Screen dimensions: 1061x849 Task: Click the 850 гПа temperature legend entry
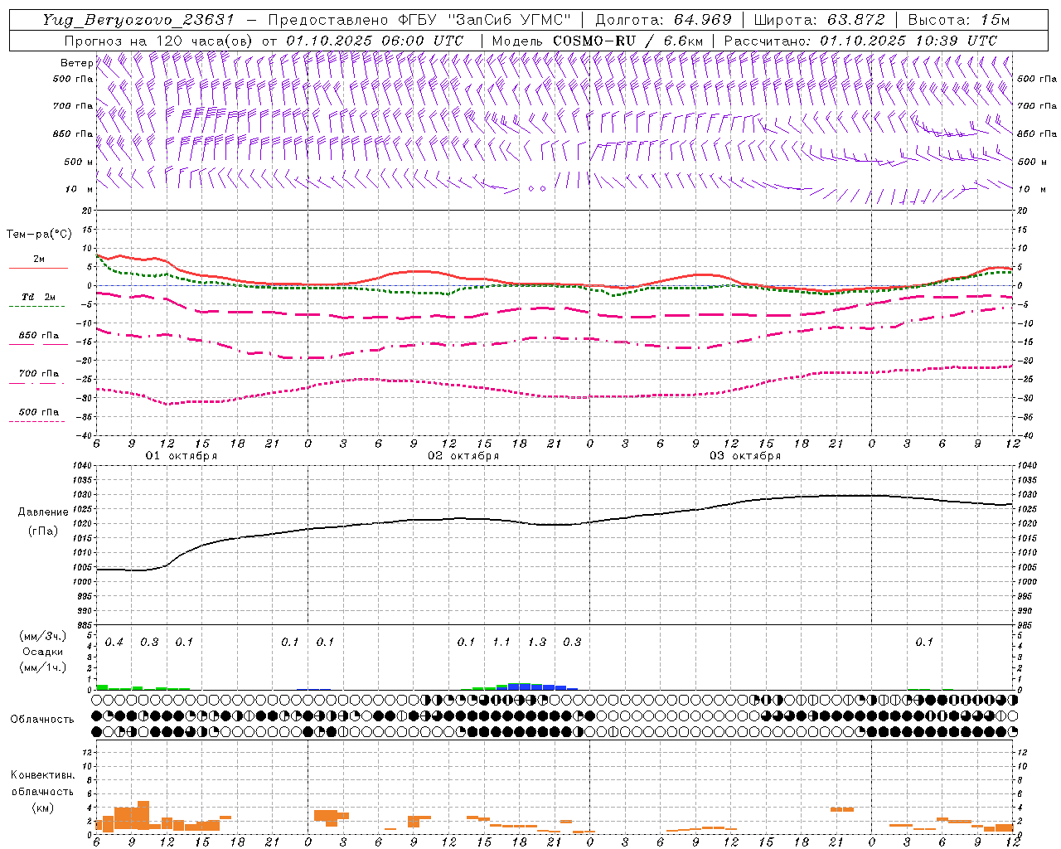(38, 336)
